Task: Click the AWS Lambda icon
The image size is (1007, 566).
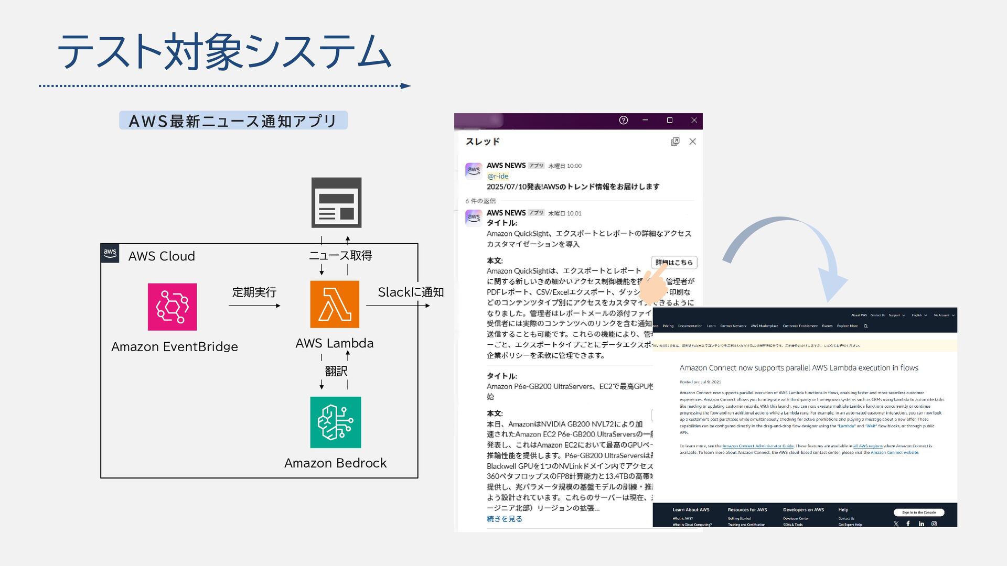Action: click(335, 304)
